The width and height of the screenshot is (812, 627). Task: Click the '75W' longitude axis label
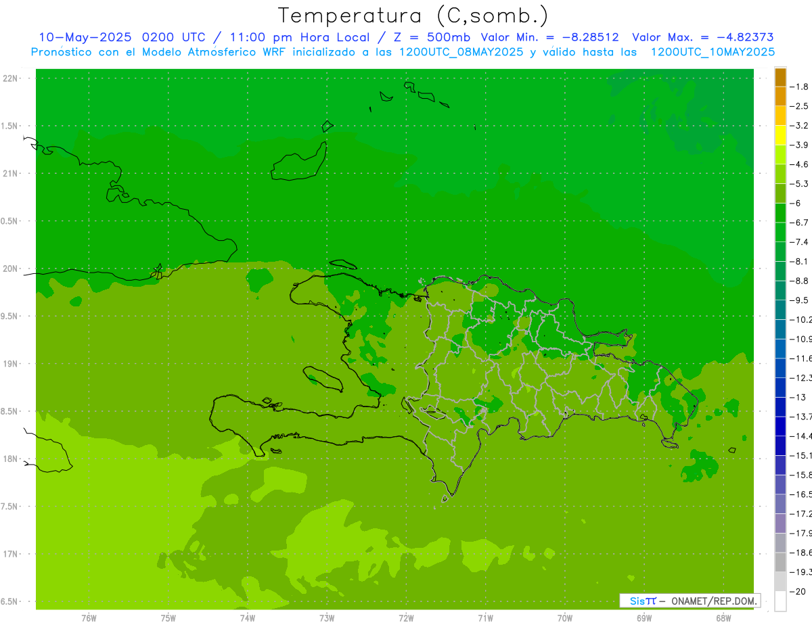click(168, 619)
